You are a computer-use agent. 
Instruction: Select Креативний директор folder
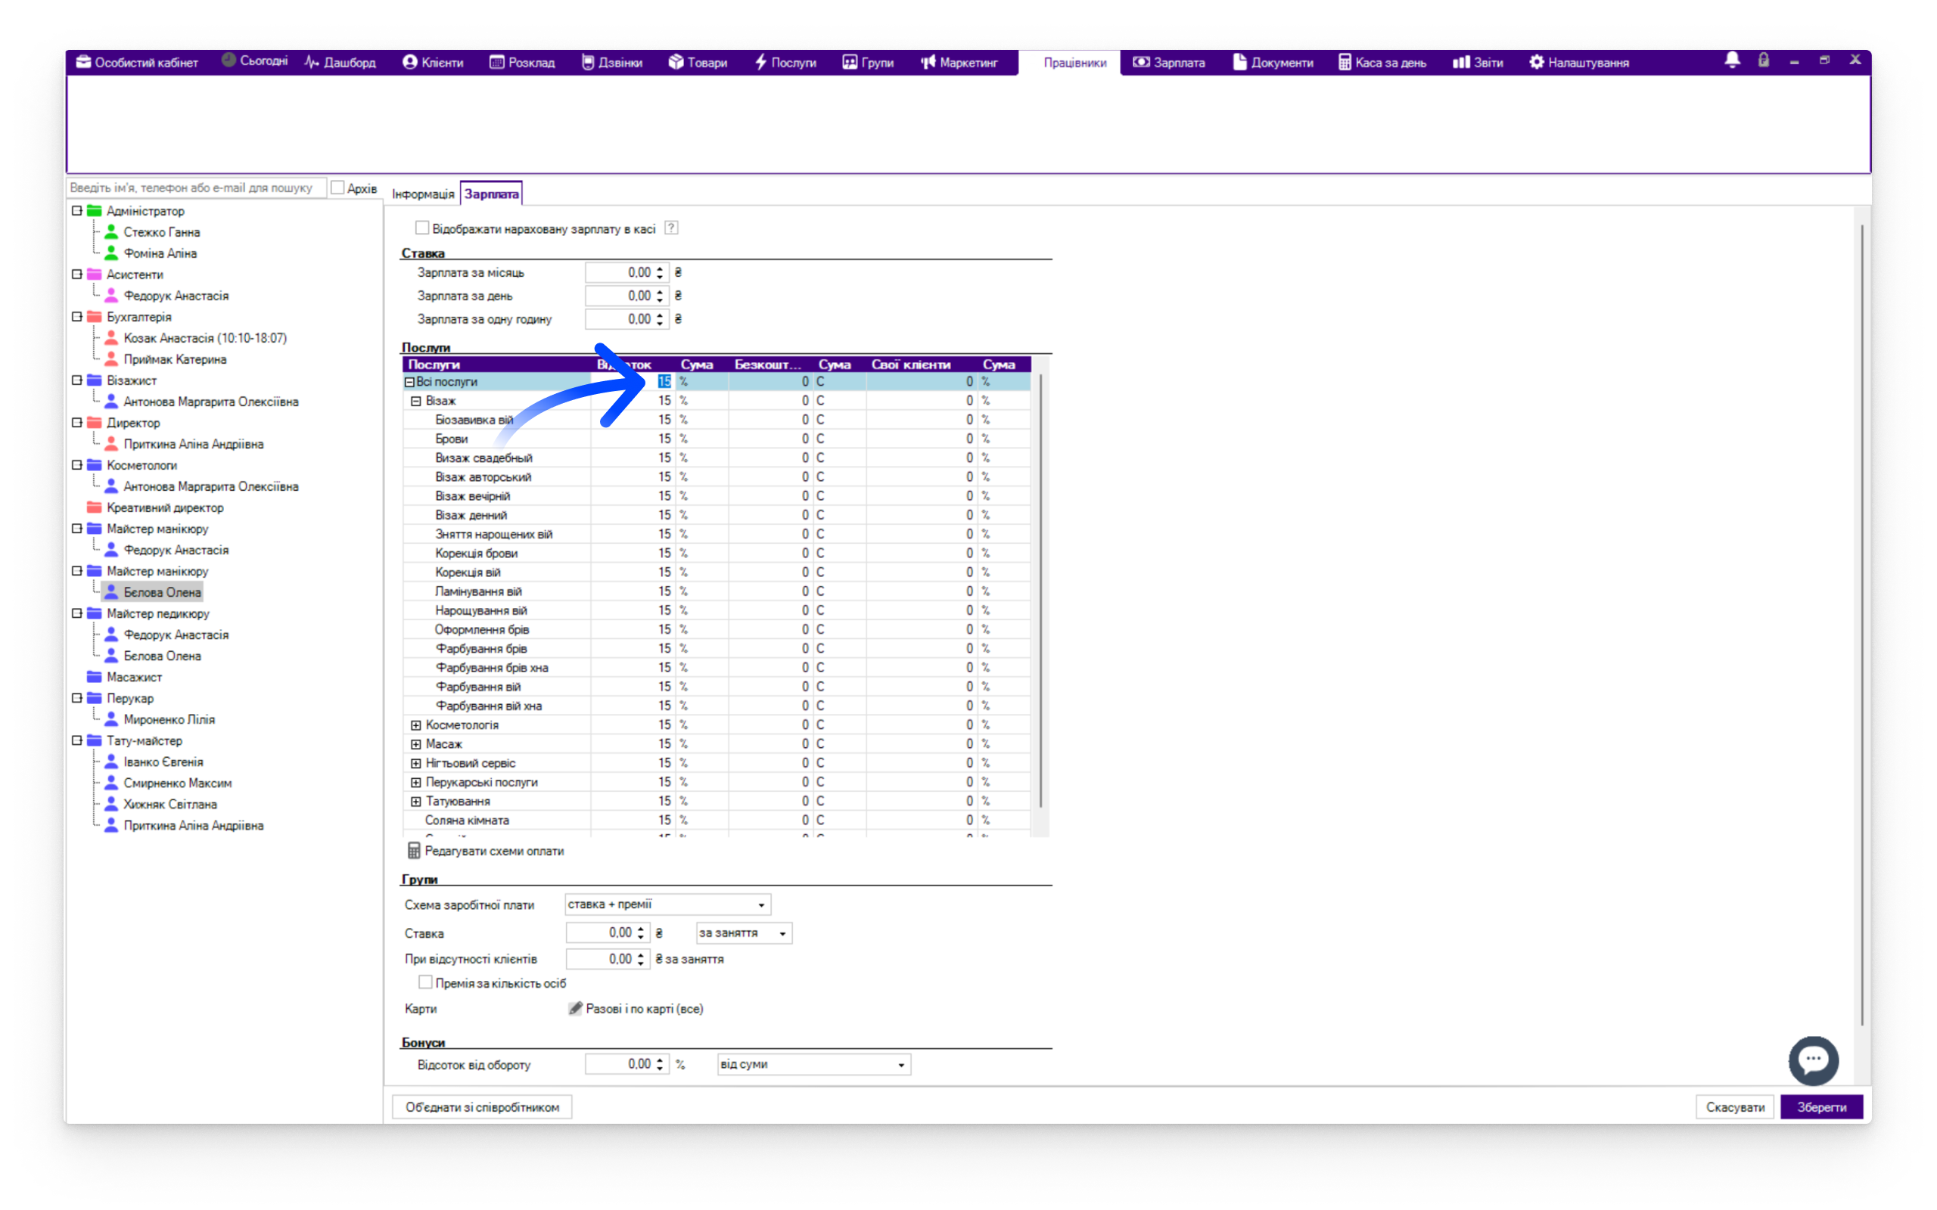pos(165,507)
